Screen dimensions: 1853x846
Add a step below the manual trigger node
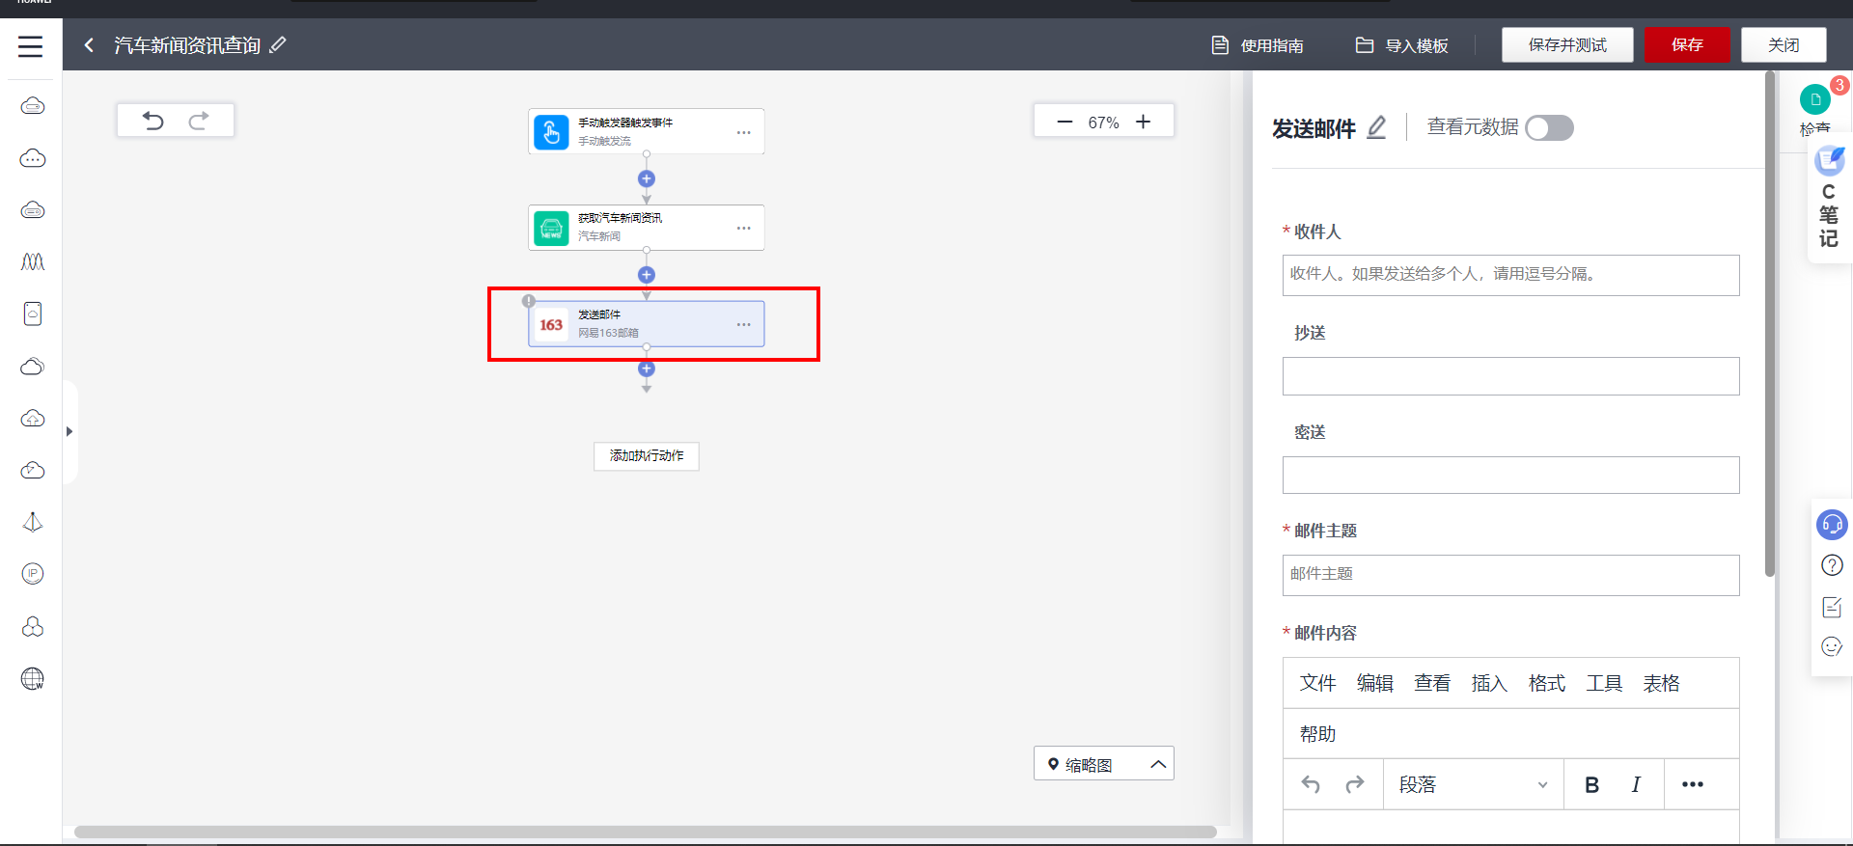pyautogui.click(x=647, y=178)
